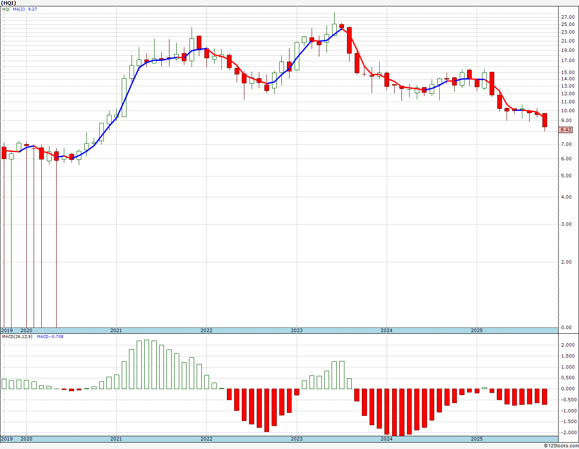579x449 pixels.
Task: Click 2021 on the MACD panel time axis
Action: [x=116, y=439]
